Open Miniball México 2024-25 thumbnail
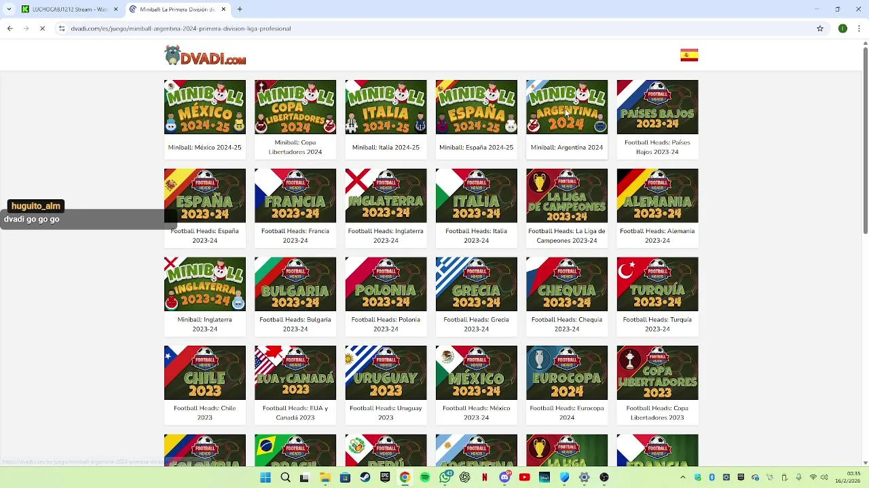 click(x=205, y=107)
